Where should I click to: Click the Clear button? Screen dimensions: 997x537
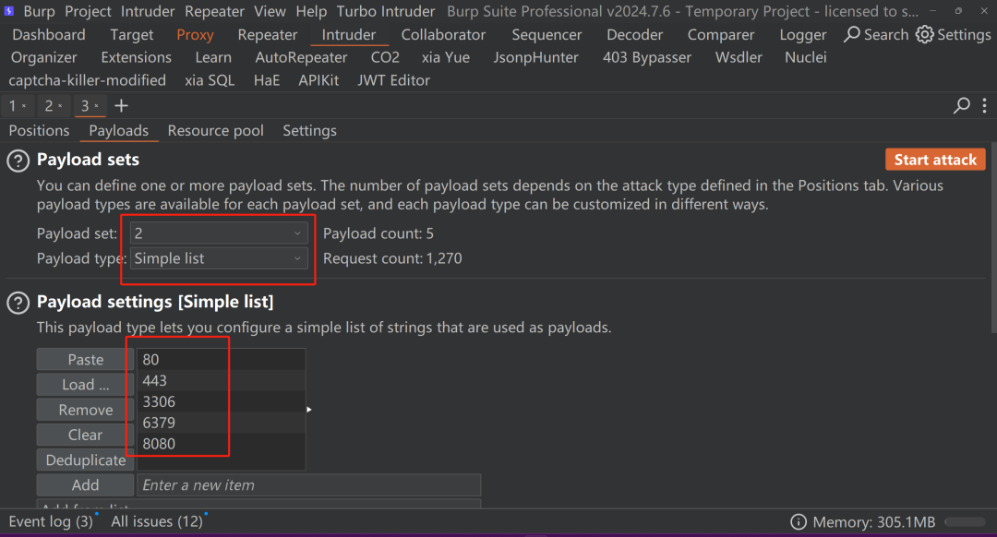point(85,435)
